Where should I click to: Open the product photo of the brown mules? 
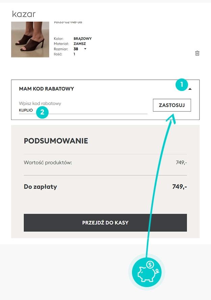click(30, 39)
